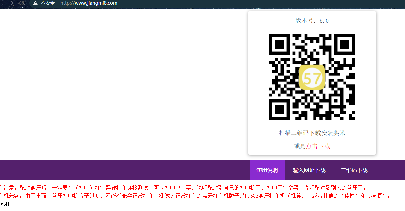This screenshot has width=405, height=211.
Task: Click the yellow 57 logo inside the QR code
Action: 312,77
